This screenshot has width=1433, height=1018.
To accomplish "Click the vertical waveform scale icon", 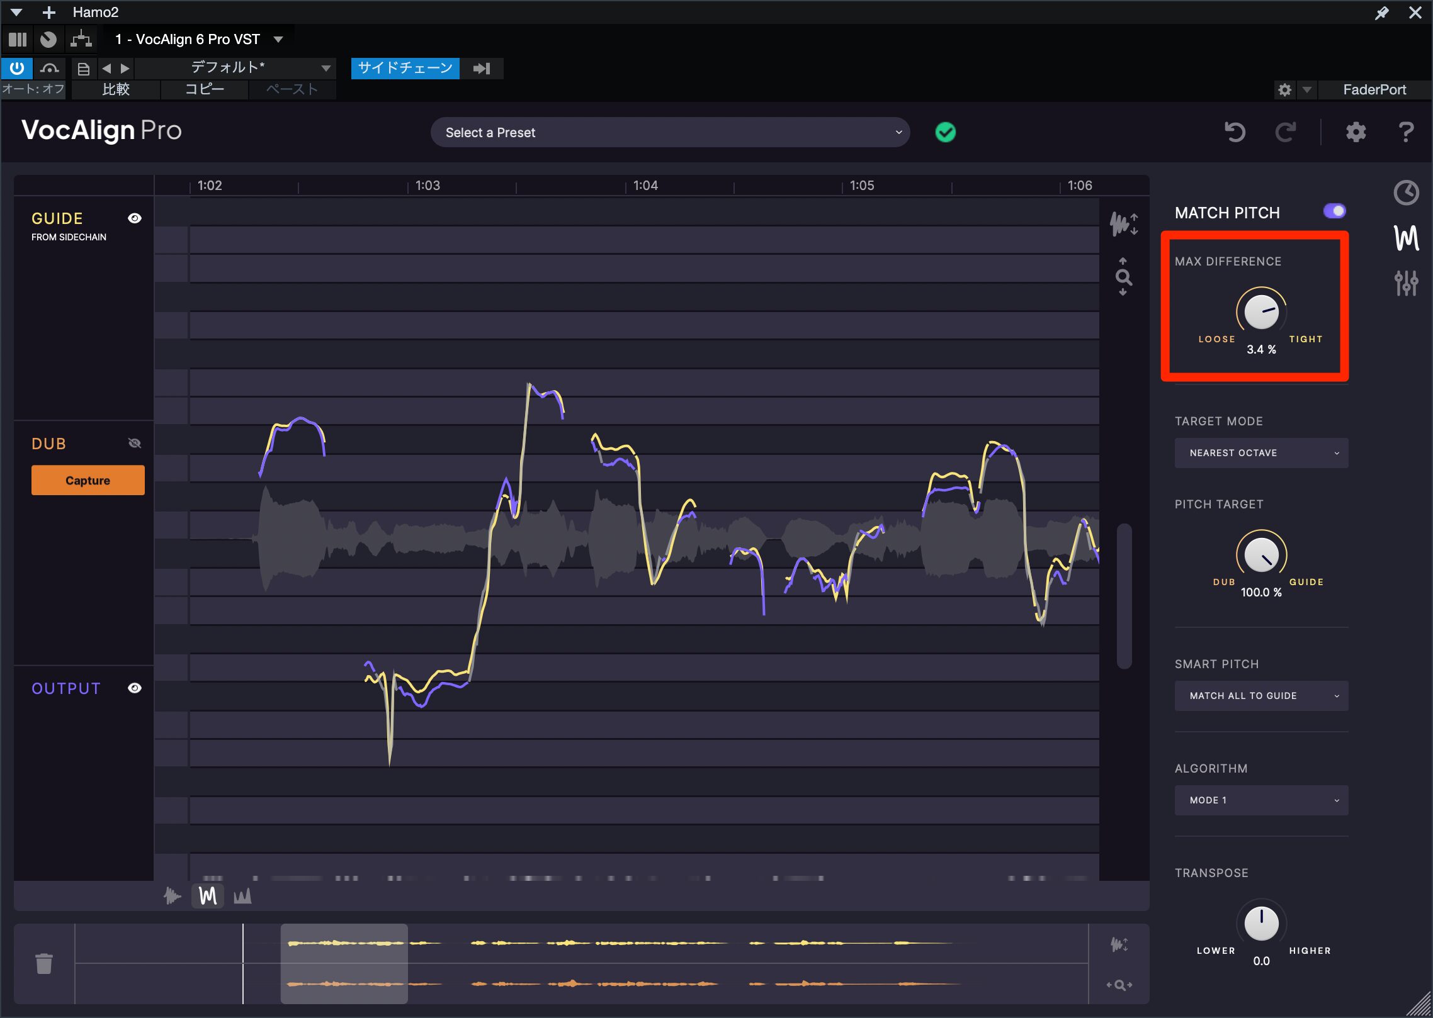I will click(1123, 224).
